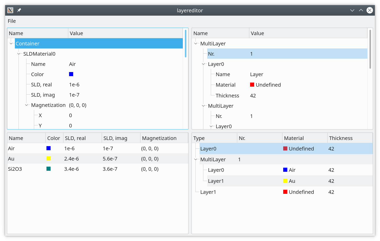Select Layer1 child with Au material
This screenshot has width=380, height=241.
pos(290,181)
